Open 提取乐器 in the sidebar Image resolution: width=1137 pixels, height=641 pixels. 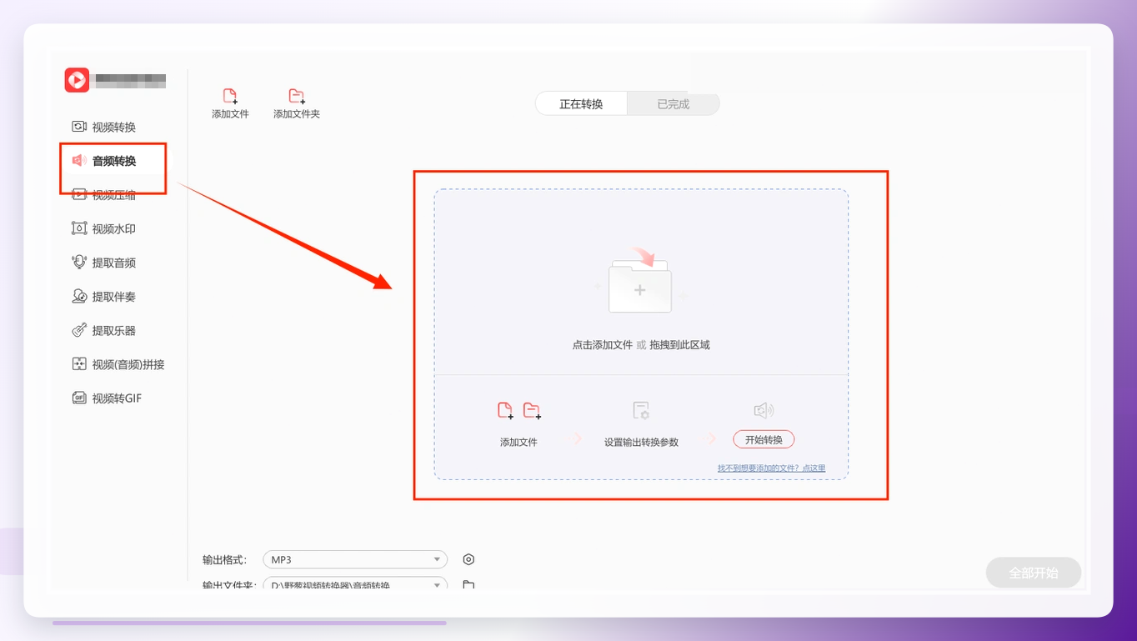pos(104,330)
